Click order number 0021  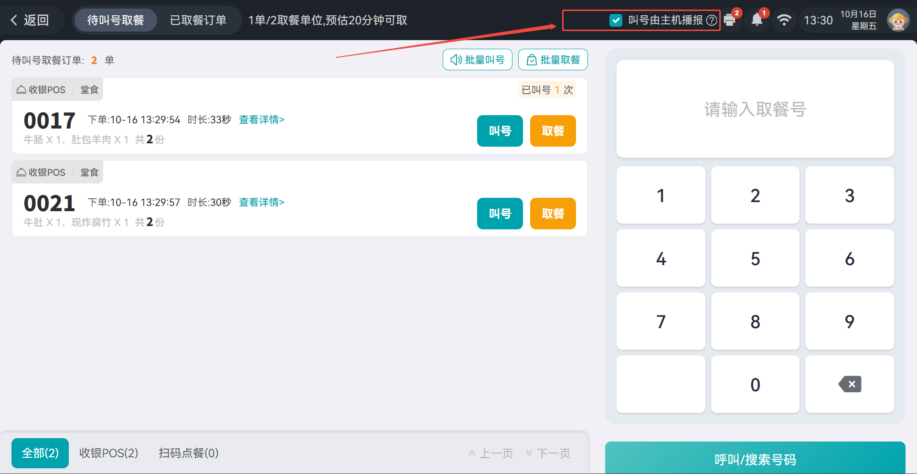[x=50, y=203]
